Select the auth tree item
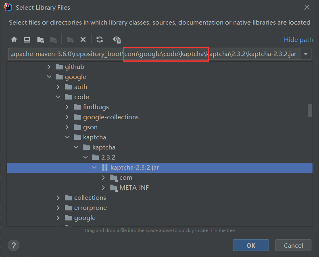Screen dimensions: 319x257 [81, 87]
